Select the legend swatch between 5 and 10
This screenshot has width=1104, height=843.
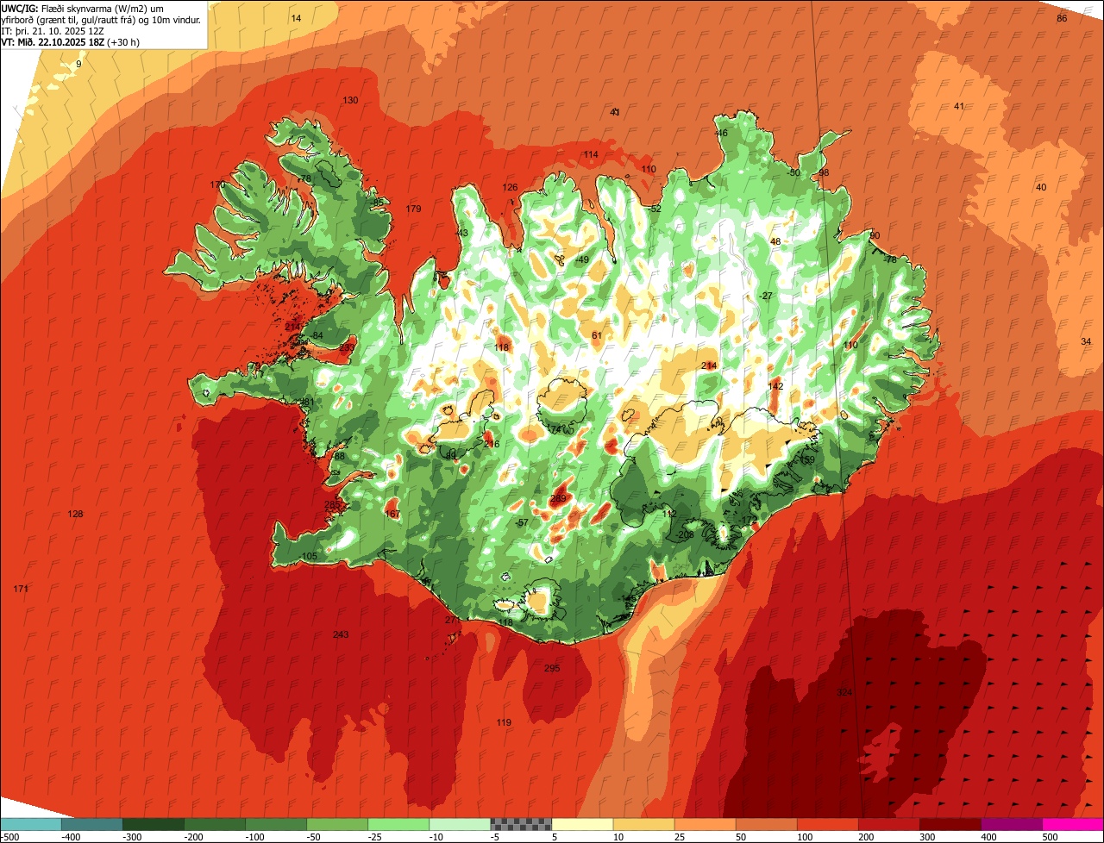point(582,824)
